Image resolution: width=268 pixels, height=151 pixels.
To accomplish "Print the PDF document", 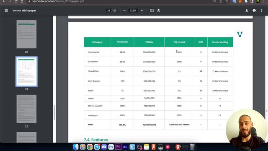I will point(254,10).
